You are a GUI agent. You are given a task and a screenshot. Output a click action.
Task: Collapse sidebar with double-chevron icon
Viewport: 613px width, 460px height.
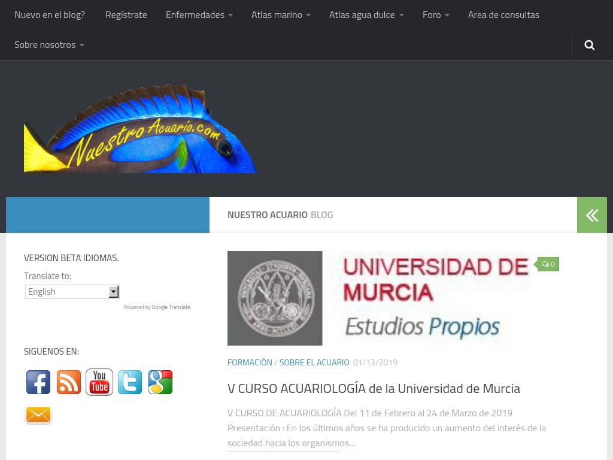(x=591, y=215)
